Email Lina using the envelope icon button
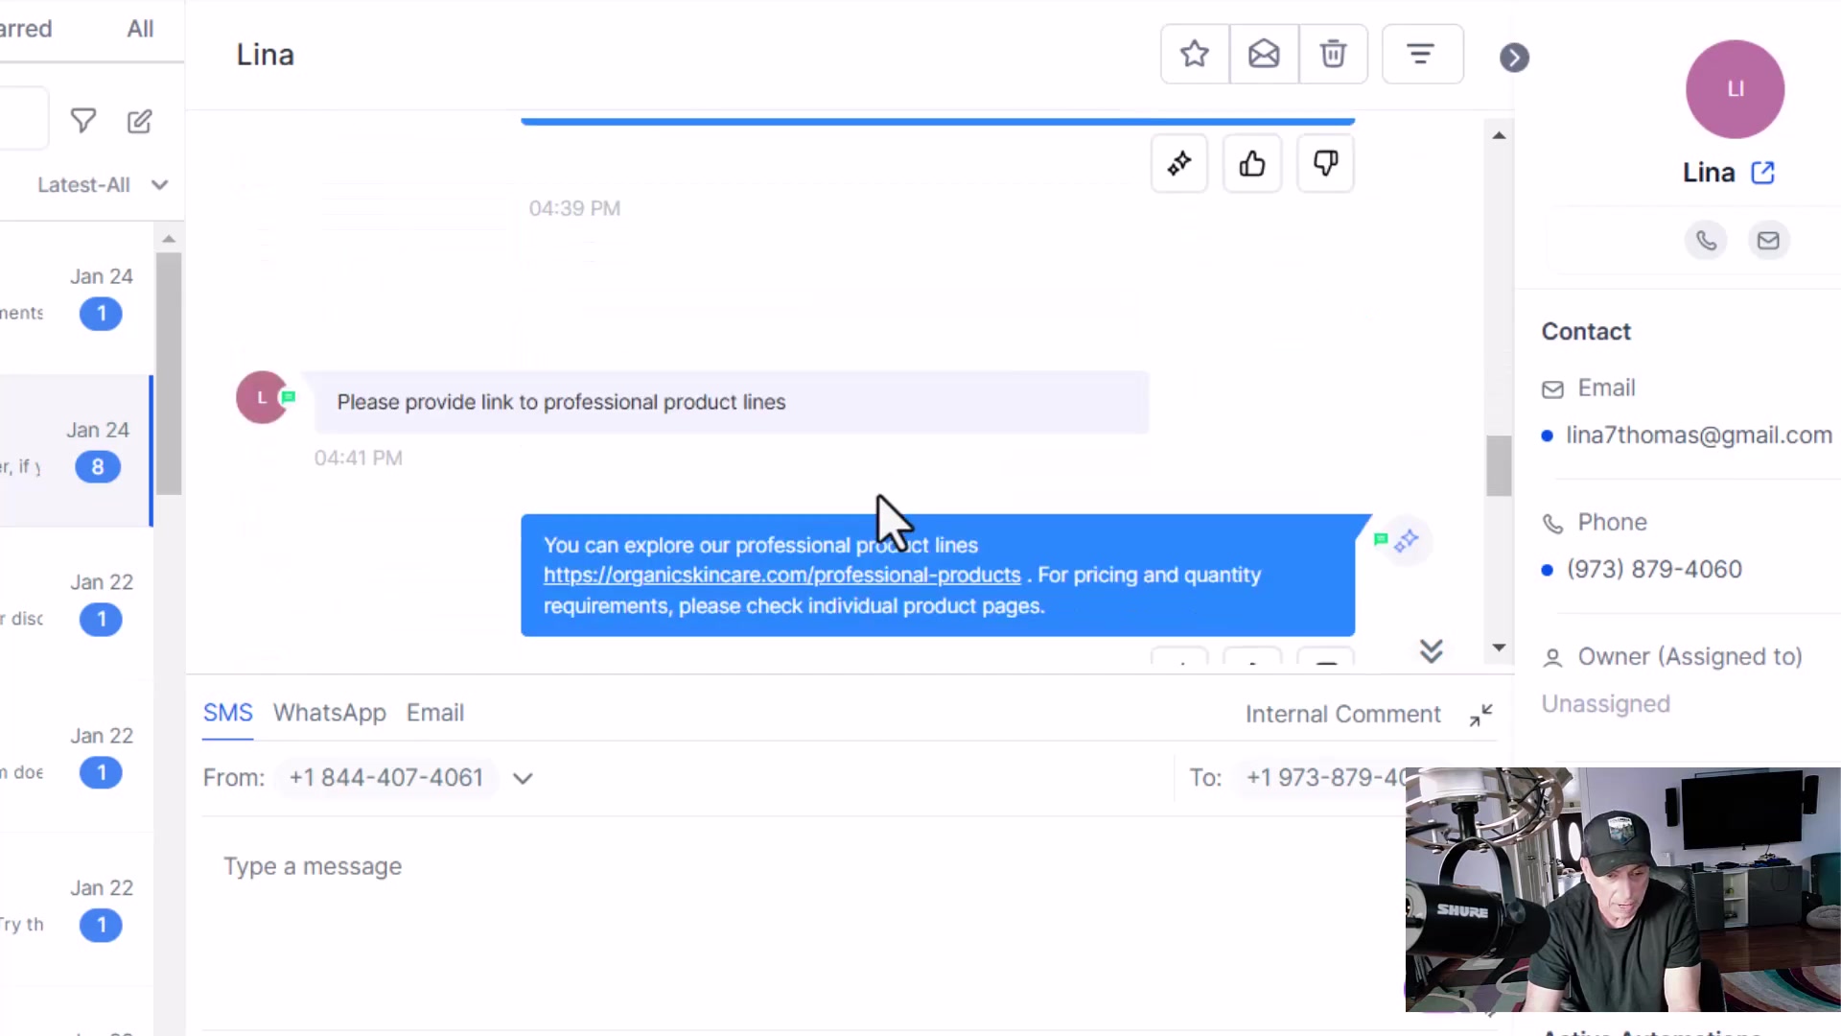Screen dimensions: 1841x1036 click(1768, 240)
